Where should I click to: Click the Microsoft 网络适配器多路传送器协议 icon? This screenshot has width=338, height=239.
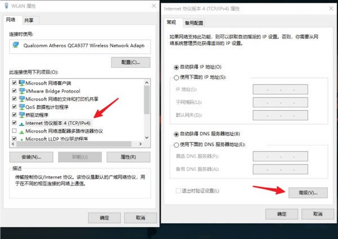(21, 130)
